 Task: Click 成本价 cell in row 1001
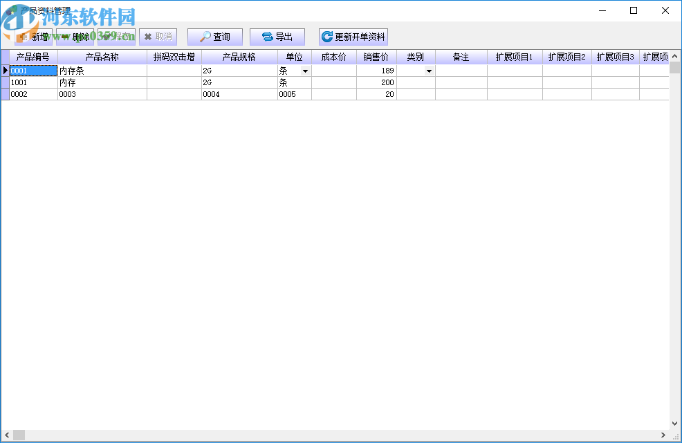click(334, 82)
